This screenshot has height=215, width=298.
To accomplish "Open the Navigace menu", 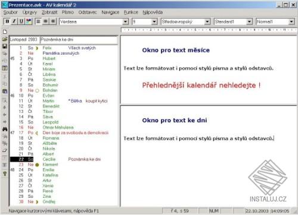I will pos(110,12).
